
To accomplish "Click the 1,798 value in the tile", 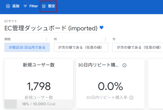I will point(39,86).
